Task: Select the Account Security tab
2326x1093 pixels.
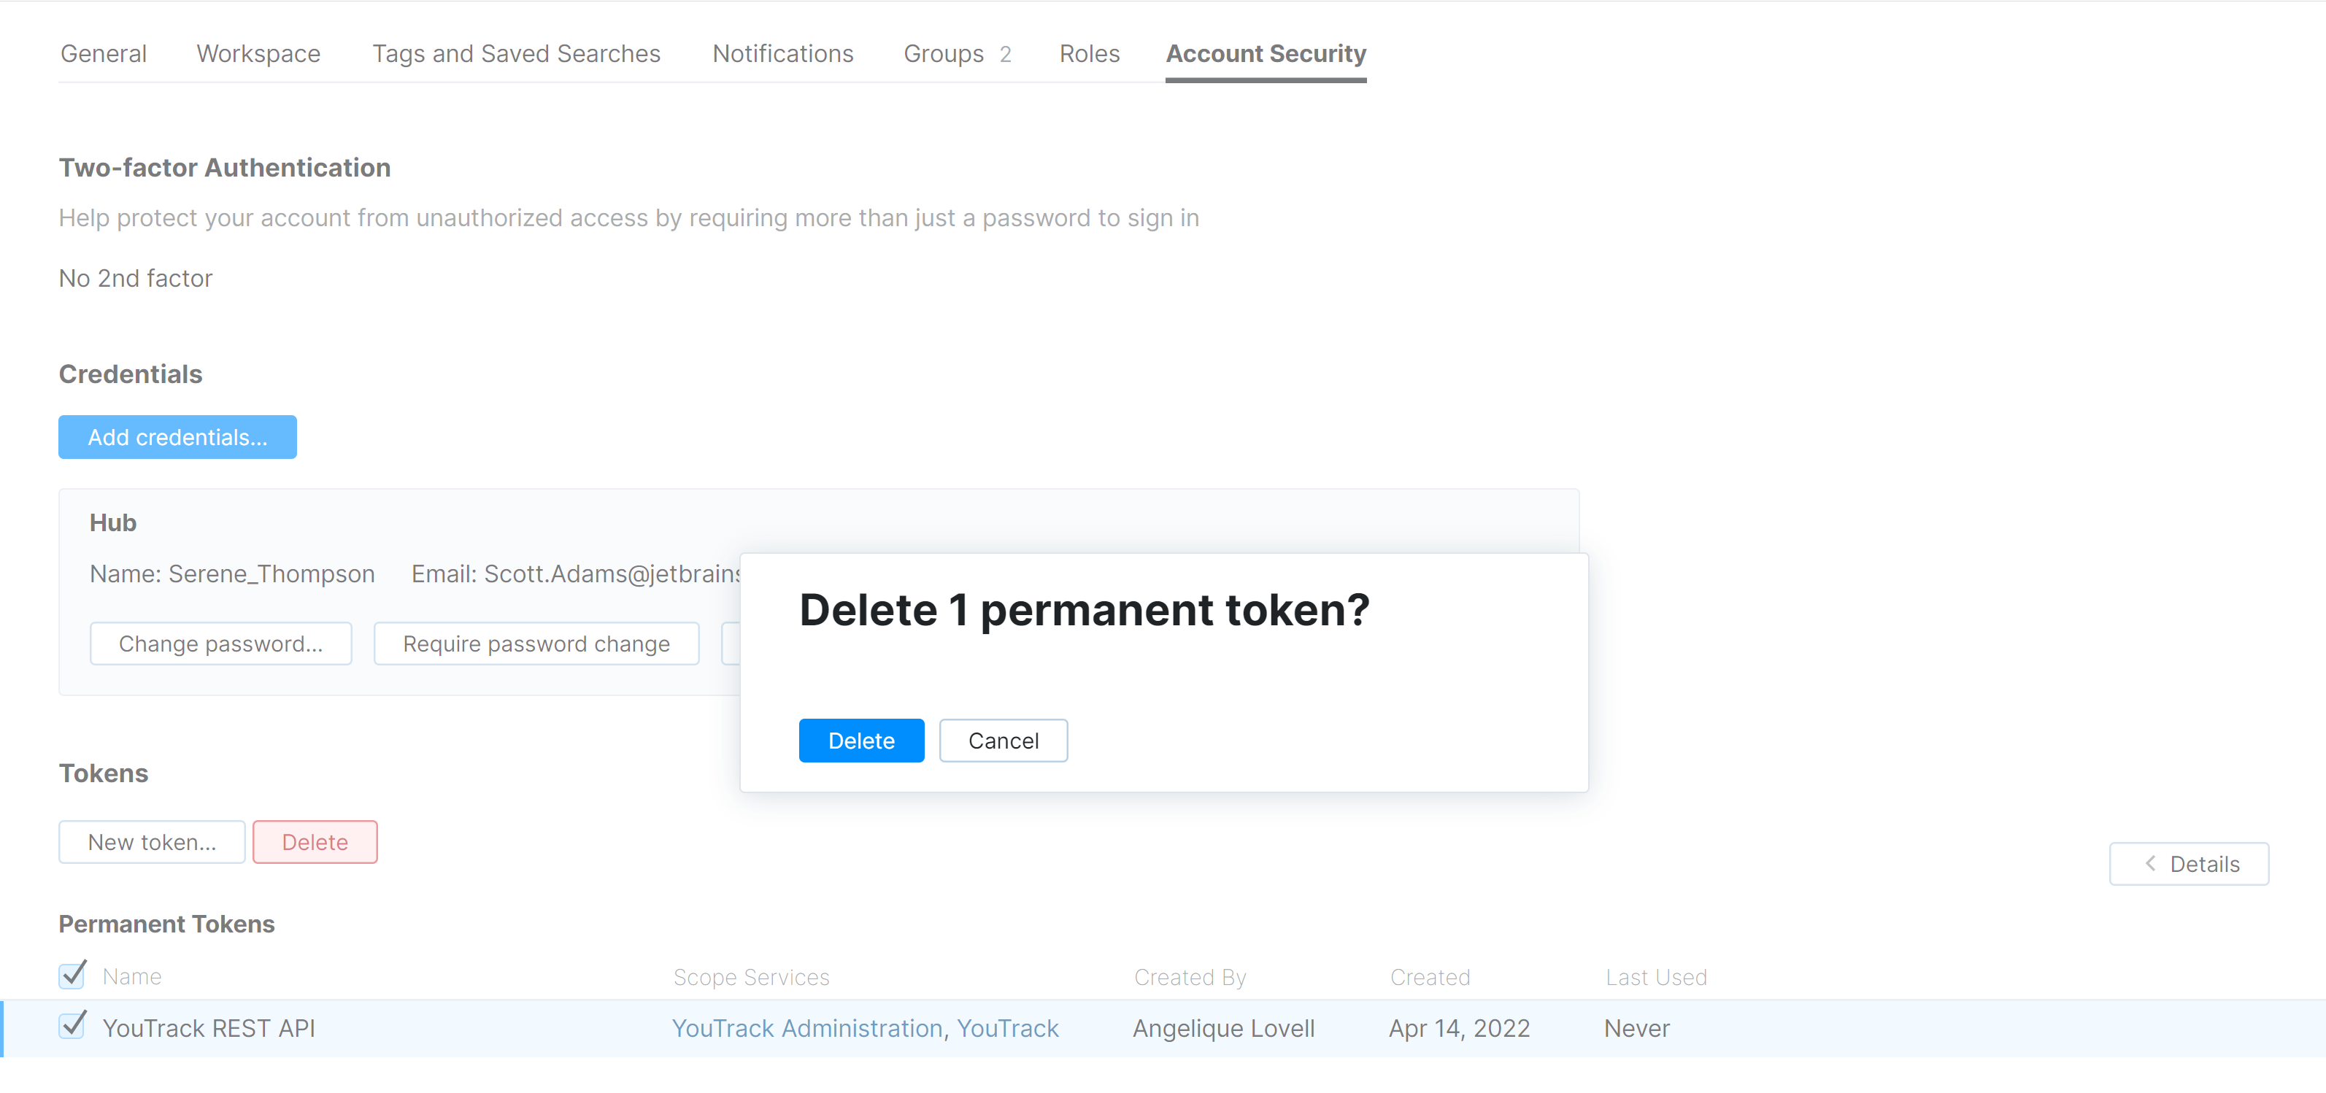Action: (1266, 53)
